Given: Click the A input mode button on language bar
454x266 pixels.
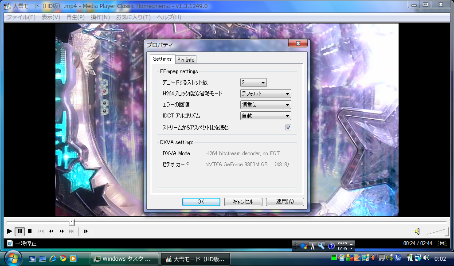Looking at the screenshot, I should [313, 246].
